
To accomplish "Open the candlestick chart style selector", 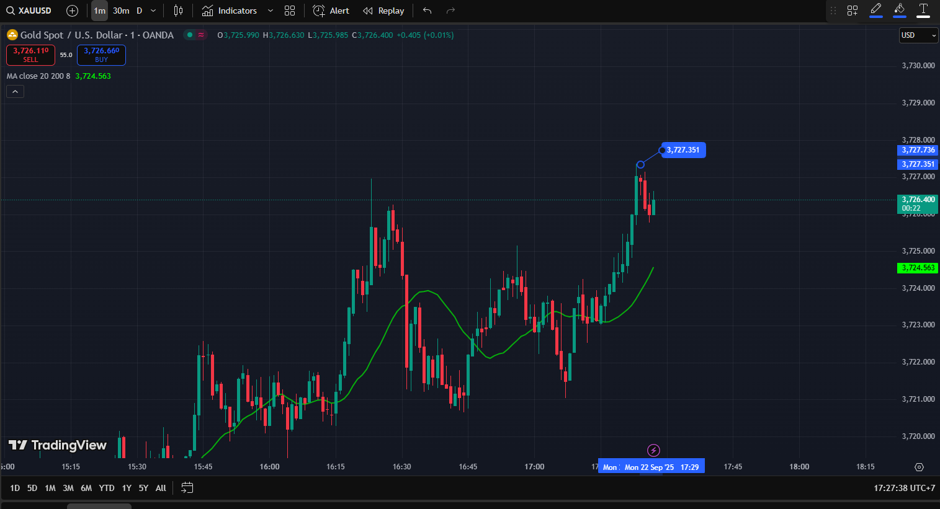I will pyautogui.click(x=178, y=11).
